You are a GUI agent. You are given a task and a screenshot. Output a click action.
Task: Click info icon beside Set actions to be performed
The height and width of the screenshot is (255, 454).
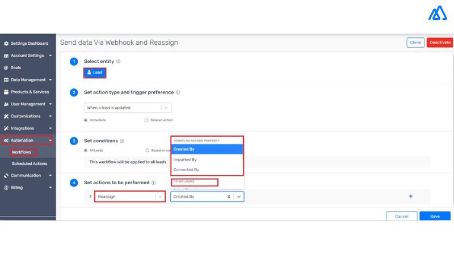point(153,182)
